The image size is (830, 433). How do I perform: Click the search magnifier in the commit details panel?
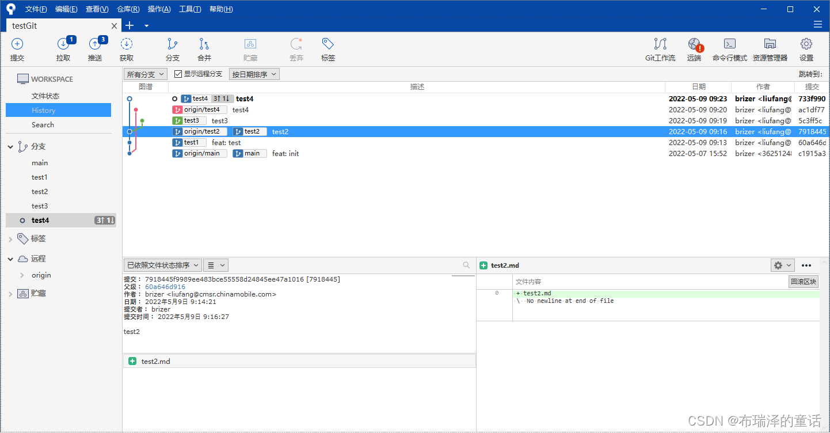[x=466, y=265]
